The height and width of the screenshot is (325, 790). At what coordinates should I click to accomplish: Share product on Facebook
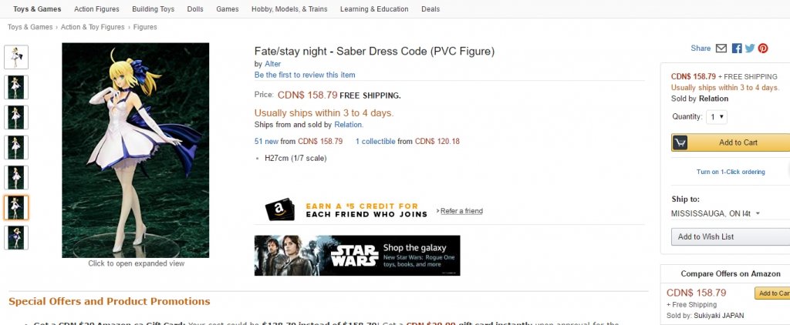(x=737, y=49)
